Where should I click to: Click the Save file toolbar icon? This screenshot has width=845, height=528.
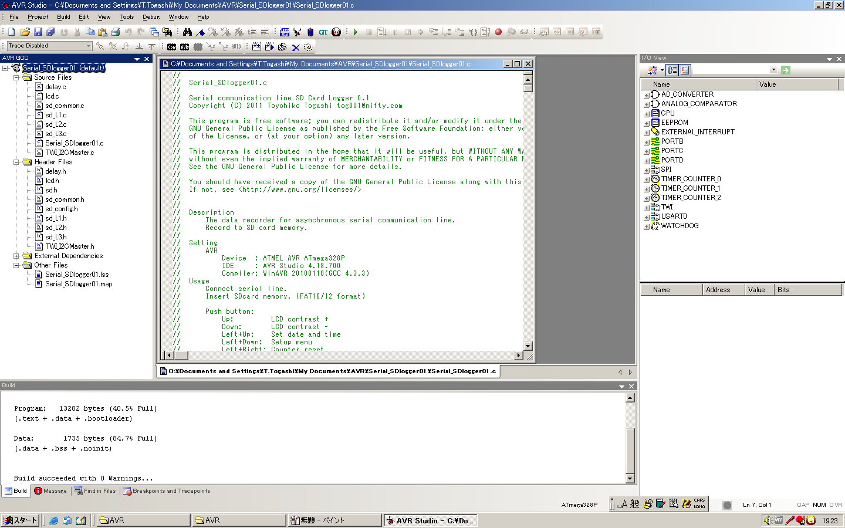(x=38, y=32)
